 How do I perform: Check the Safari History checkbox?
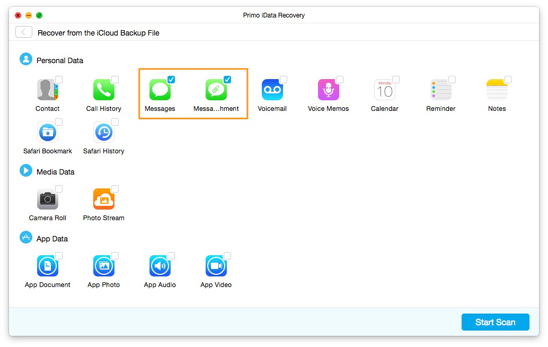tap(115, 122)
